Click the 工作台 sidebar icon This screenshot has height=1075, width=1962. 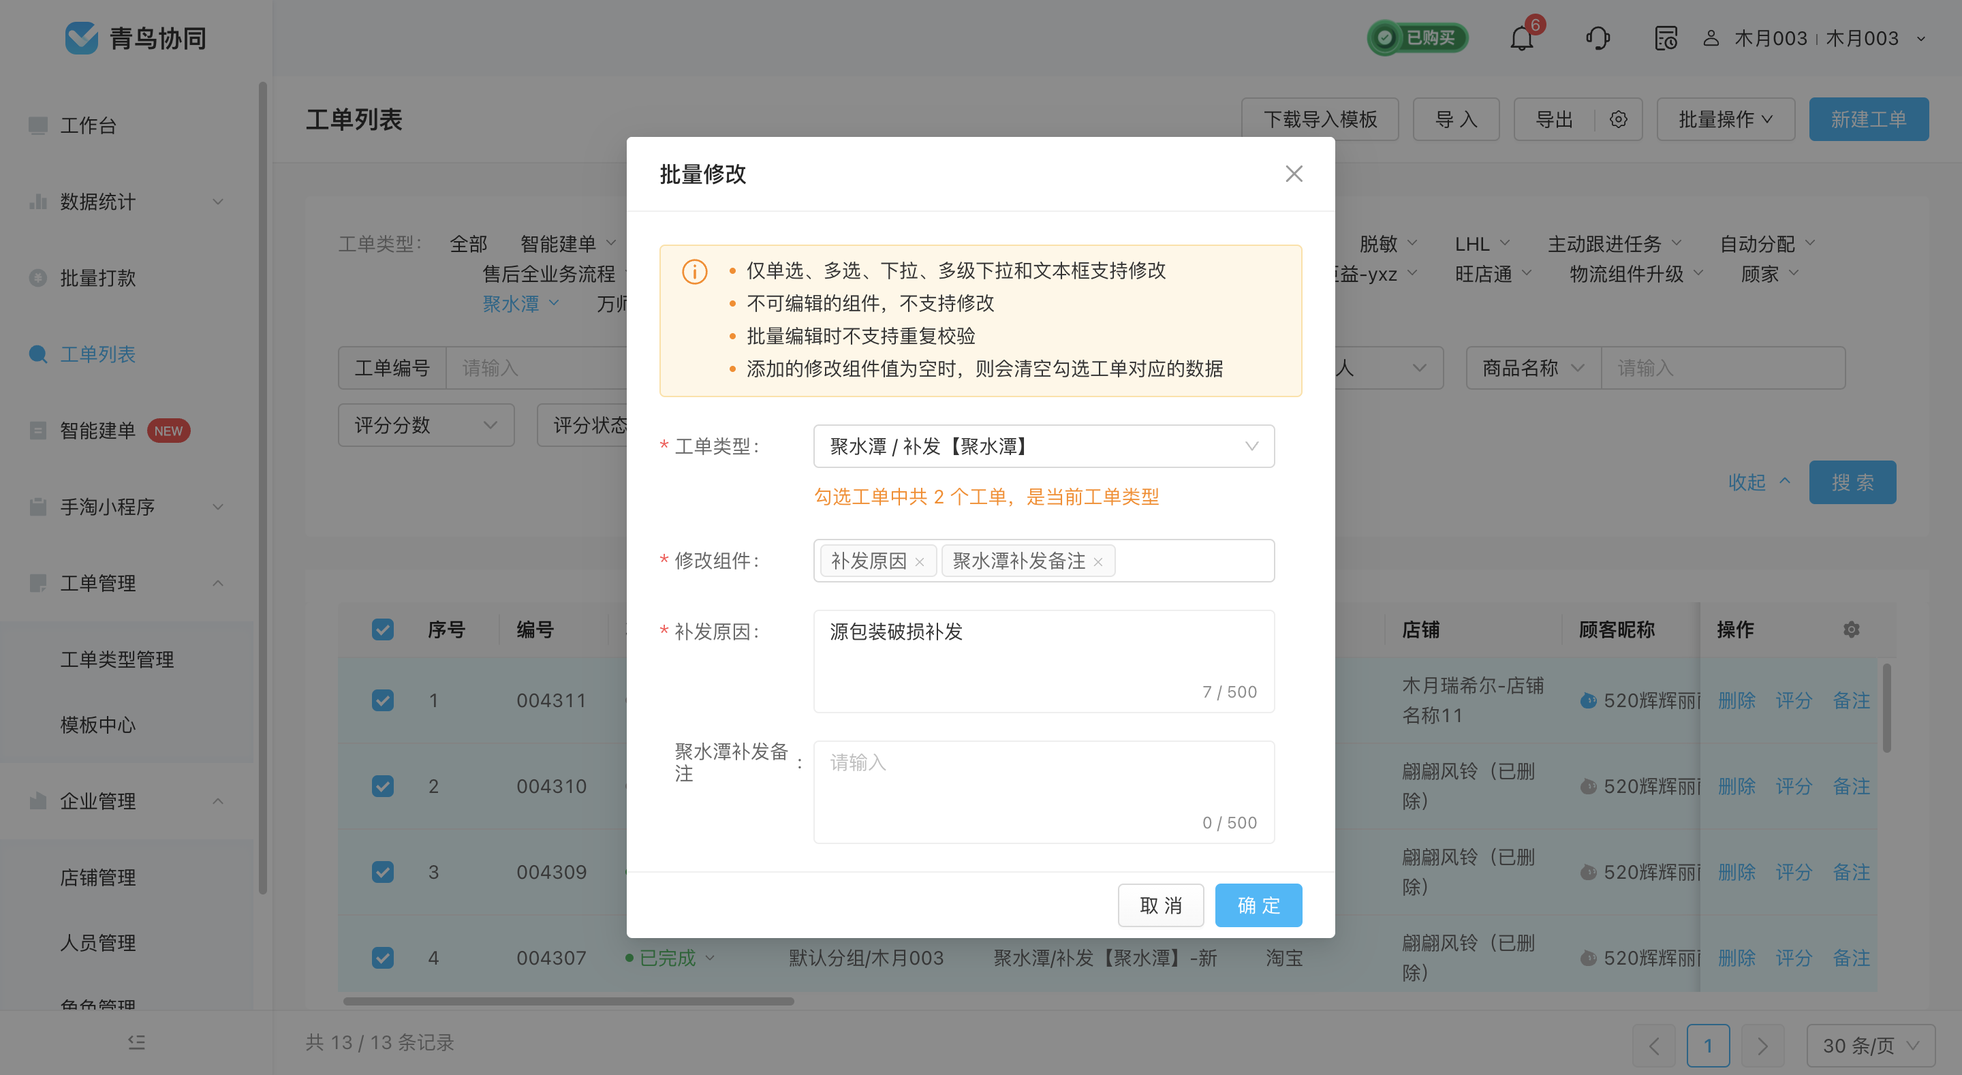(x=38, y=125)
